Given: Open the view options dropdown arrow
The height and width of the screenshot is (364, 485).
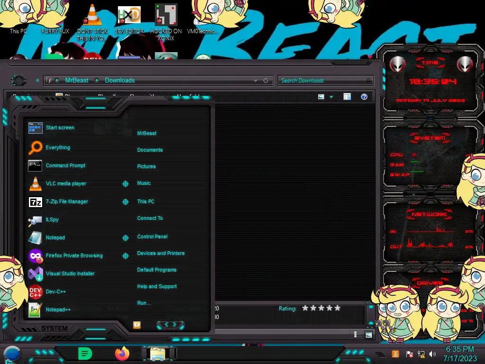Looking at the screenshot, I should coord(331,97).
